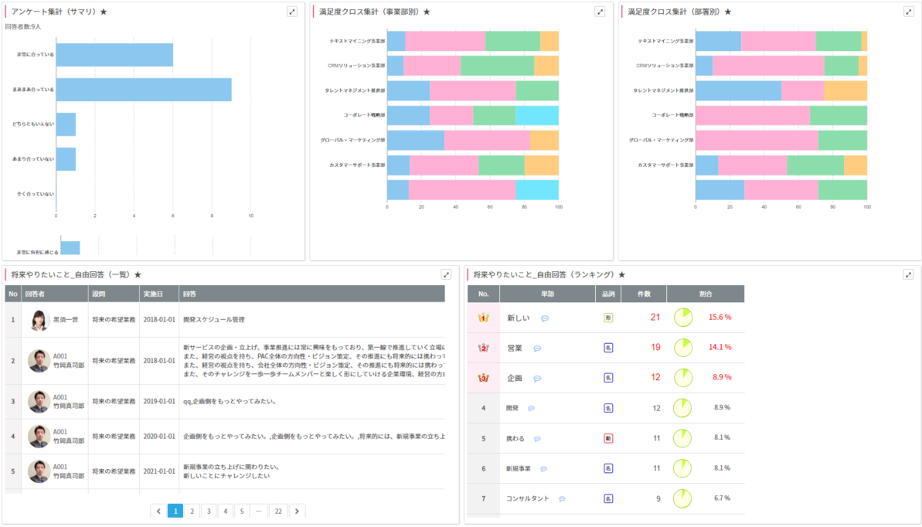Click the word 営業 in the ranking
The image size is (922, 527).
[515, 348]
